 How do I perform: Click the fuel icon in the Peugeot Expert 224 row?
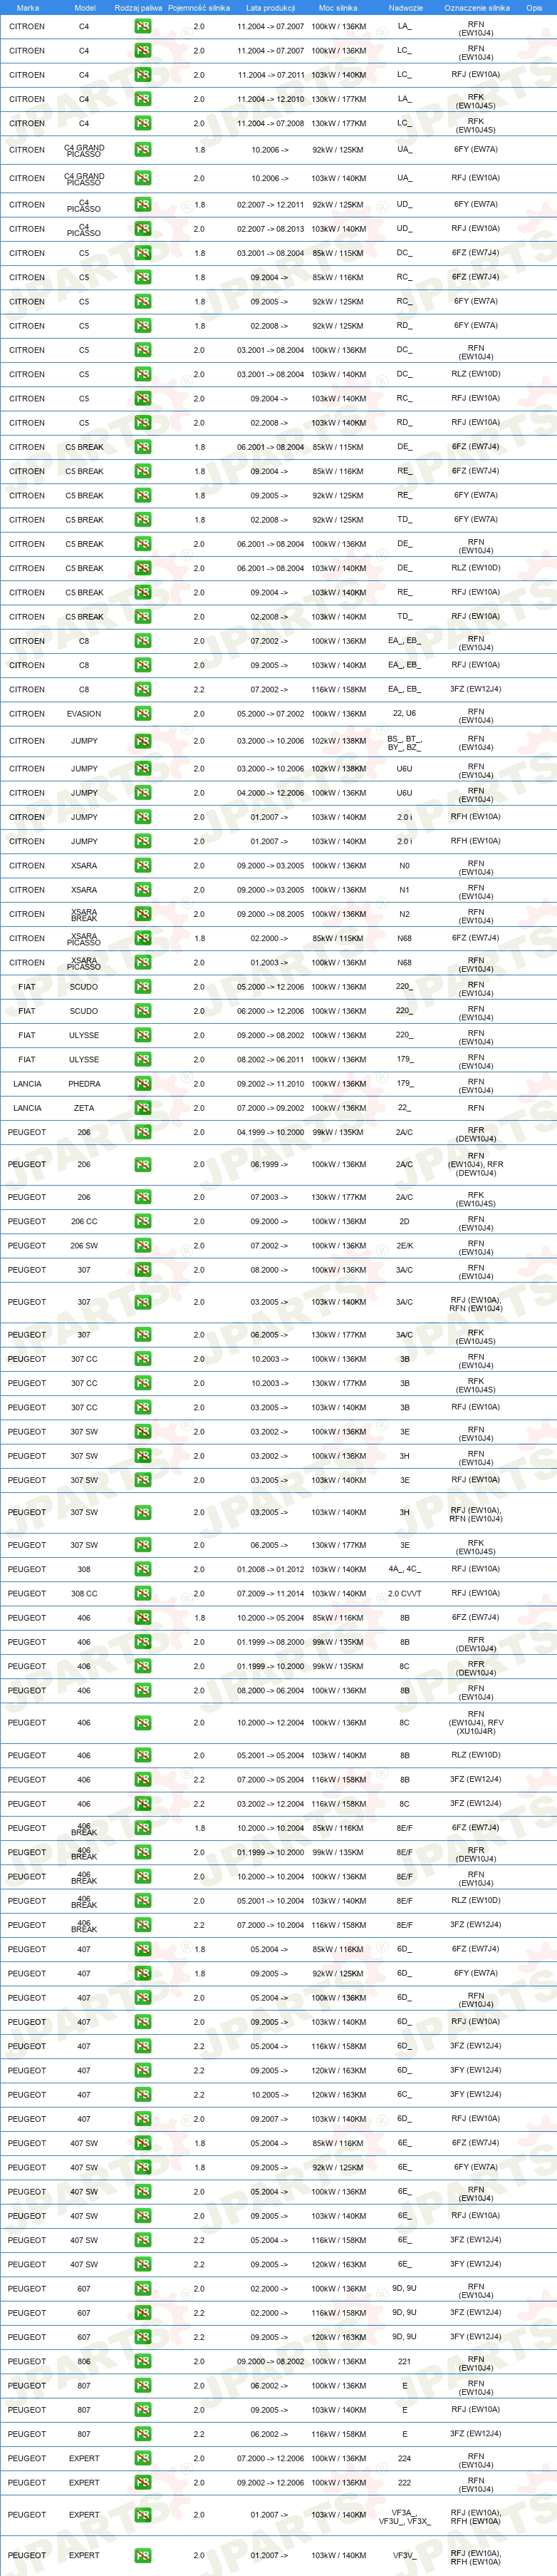[x=142, y=2458]
